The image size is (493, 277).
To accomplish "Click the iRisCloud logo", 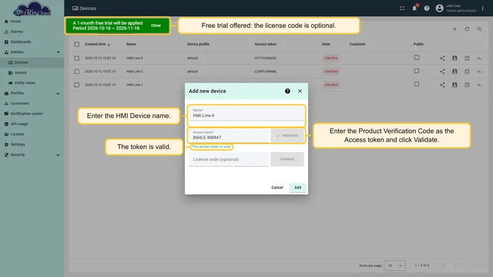I will click(x=32, y=9).
